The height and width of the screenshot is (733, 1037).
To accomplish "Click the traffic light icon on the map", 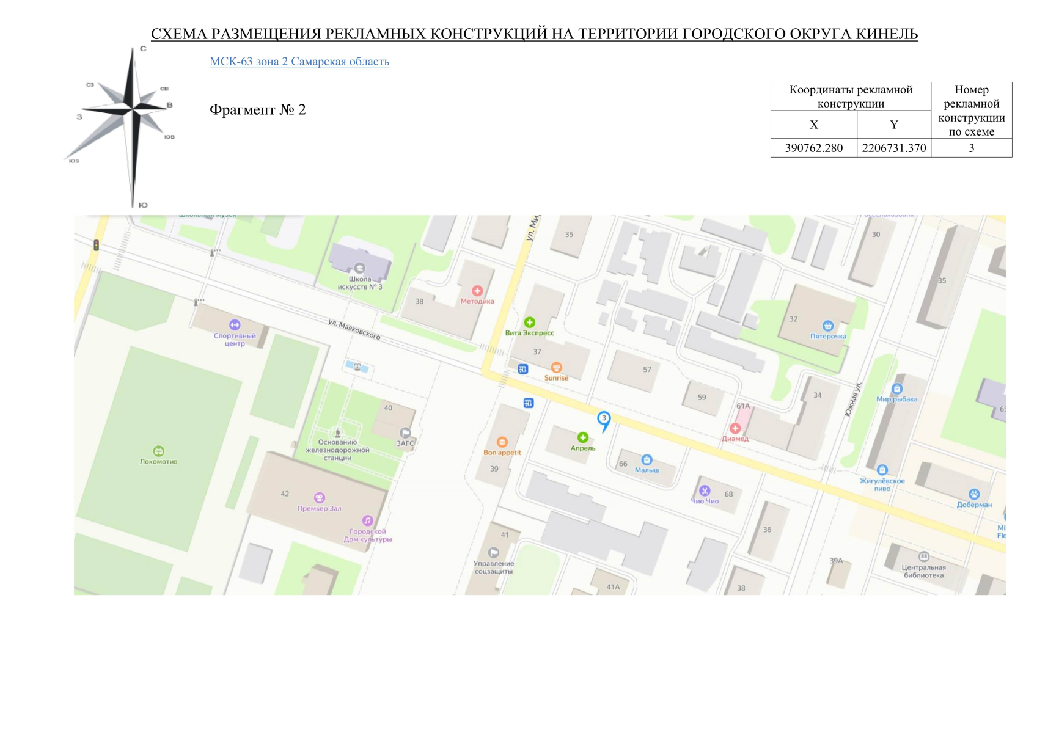I will click(x=96, y=246).
